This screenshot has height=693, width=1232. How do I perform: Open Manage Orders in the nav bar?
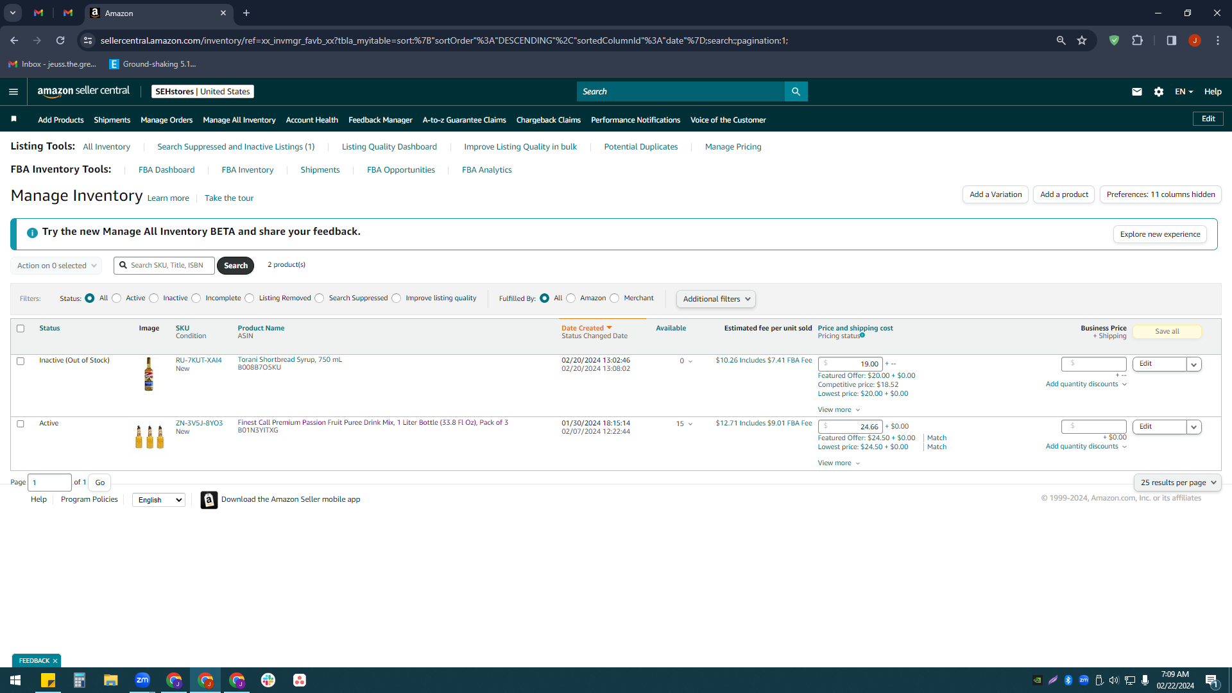pyautogui.click(x=166, y=120)
